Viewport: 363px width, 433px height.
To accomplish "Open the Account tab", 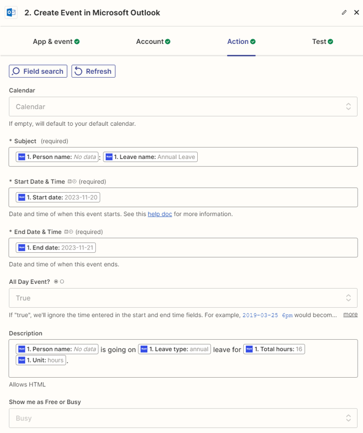I will tap(153, 41).
